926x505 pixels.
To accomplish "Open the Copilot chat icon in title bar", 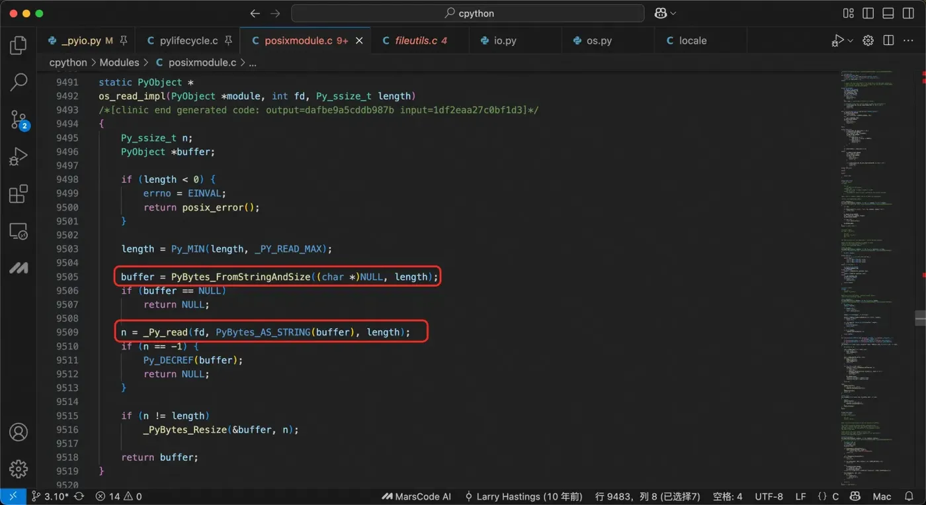I will 661,13.
